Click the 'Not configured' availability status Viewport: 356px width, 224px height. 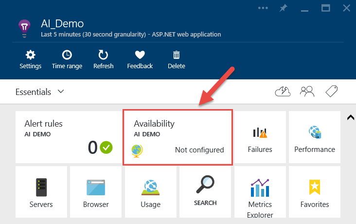(x=199, y=150)
